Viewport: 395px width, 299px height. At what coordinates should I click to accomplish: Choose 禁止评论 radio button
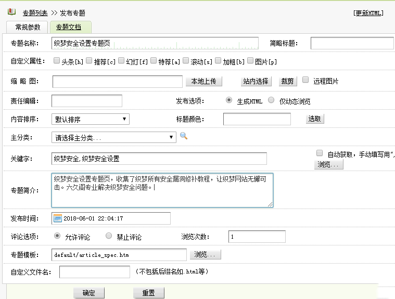click(x=109, y=236)
